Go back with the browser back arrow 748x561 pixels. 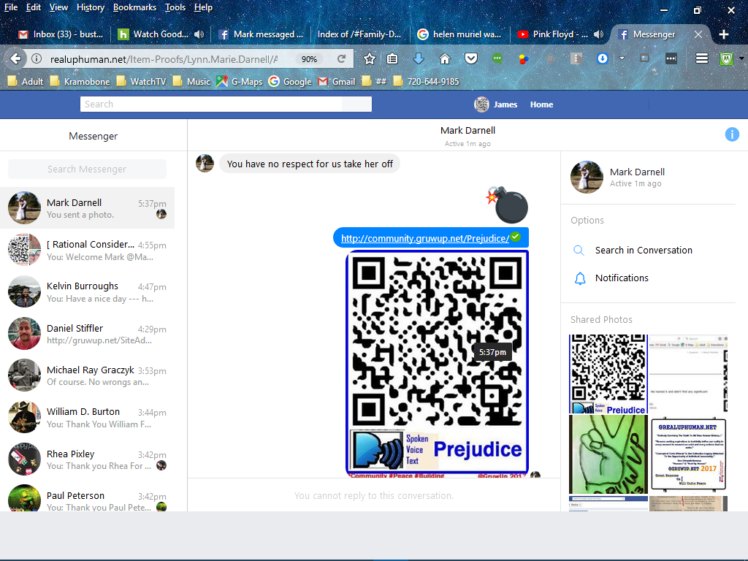tap(15, 58)
